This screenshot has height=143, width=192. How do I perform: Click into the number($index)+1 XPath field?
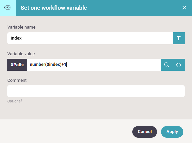coord(94,65)
